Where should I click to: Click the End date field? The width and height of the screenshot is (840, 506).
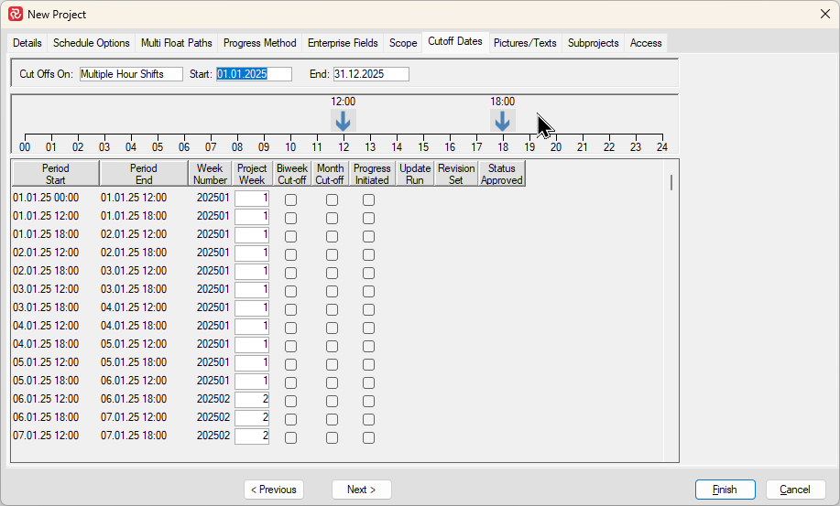[371, 74]
